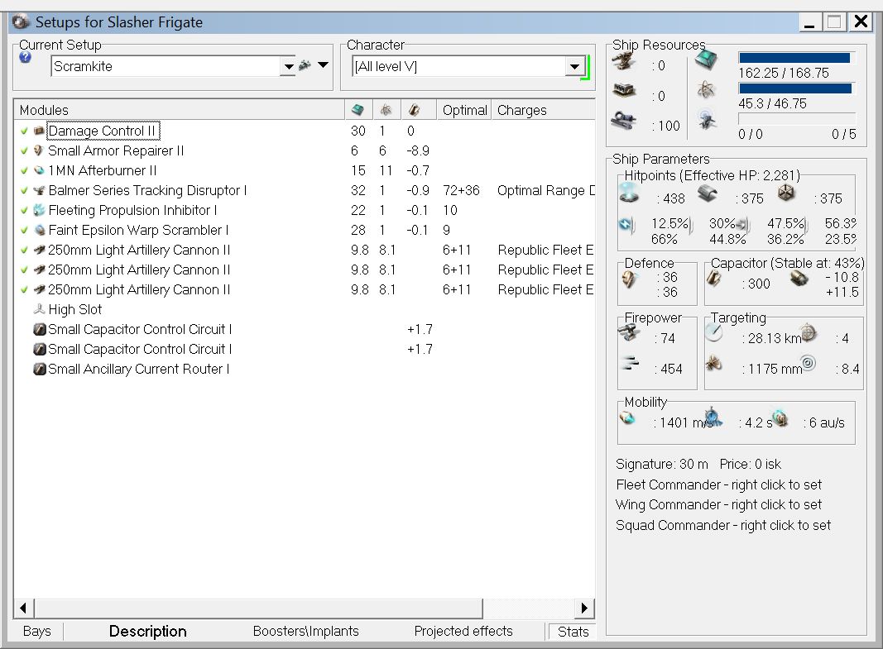Click the structure hitpoints icon
883x649 pixels.
[786, 193]
